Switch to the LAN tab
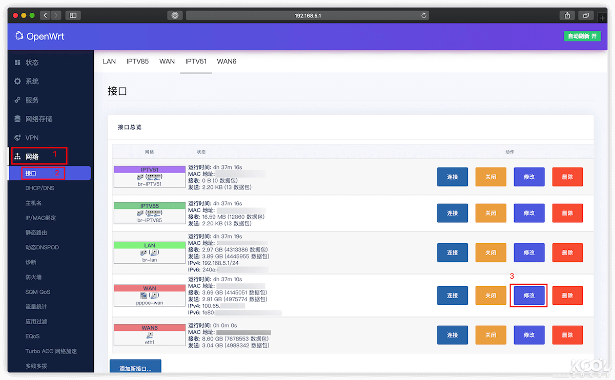Screen dimensions: 615x380 (x=109, y=61)
